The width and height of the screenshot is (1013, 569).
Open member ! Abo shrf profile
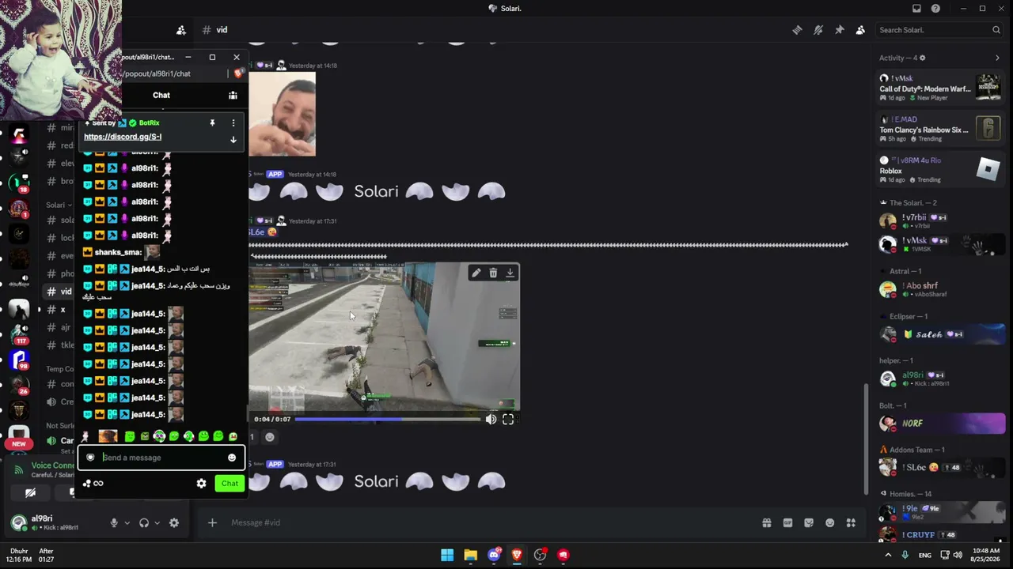click(940, 289)
